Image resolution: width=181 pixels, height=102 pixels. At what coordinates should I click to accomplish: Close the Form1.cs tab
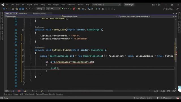point(16,14)
